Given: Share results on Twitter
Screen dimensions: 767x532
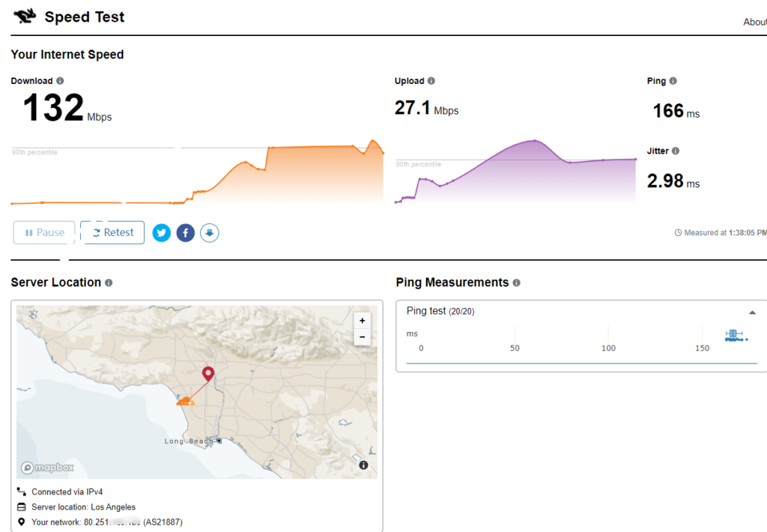Looking at the screenshot, I should tap(162, 233).
